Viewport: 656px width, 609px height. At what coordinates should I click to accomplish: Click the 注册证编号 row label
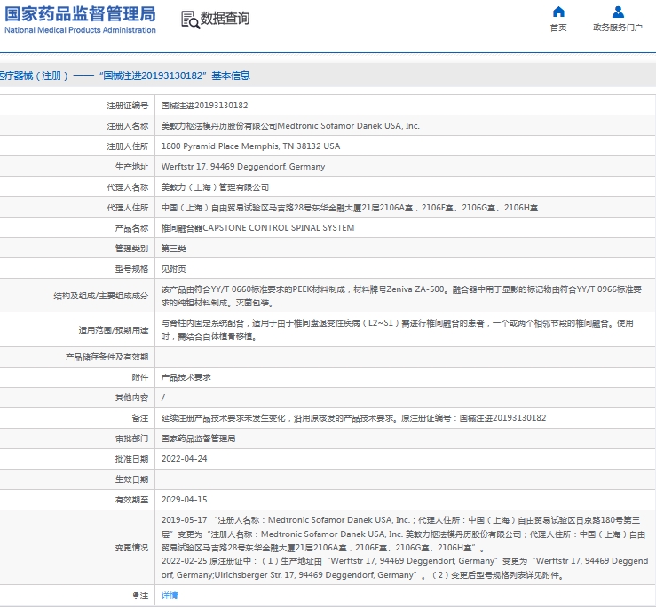click(x=128, y=106)
